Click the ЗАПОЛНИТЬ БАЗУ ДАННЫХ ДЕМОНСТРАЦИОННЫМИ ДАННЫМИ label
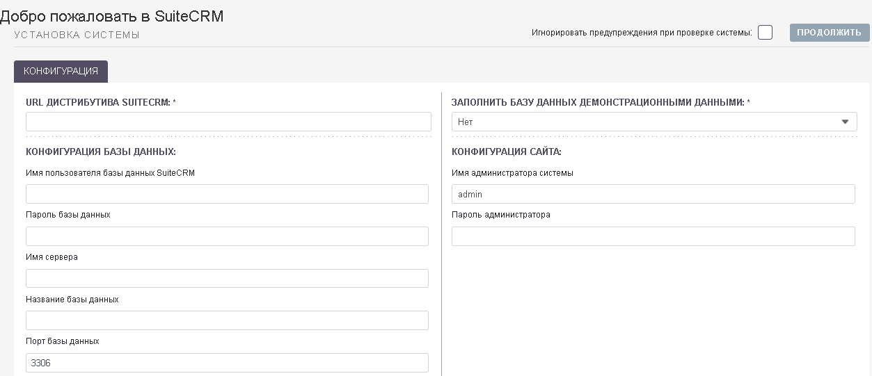 coord(598,102)
